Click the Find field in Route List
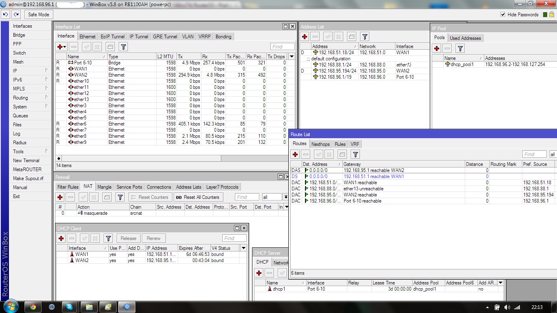557x313 pixels. click(534, 154)
